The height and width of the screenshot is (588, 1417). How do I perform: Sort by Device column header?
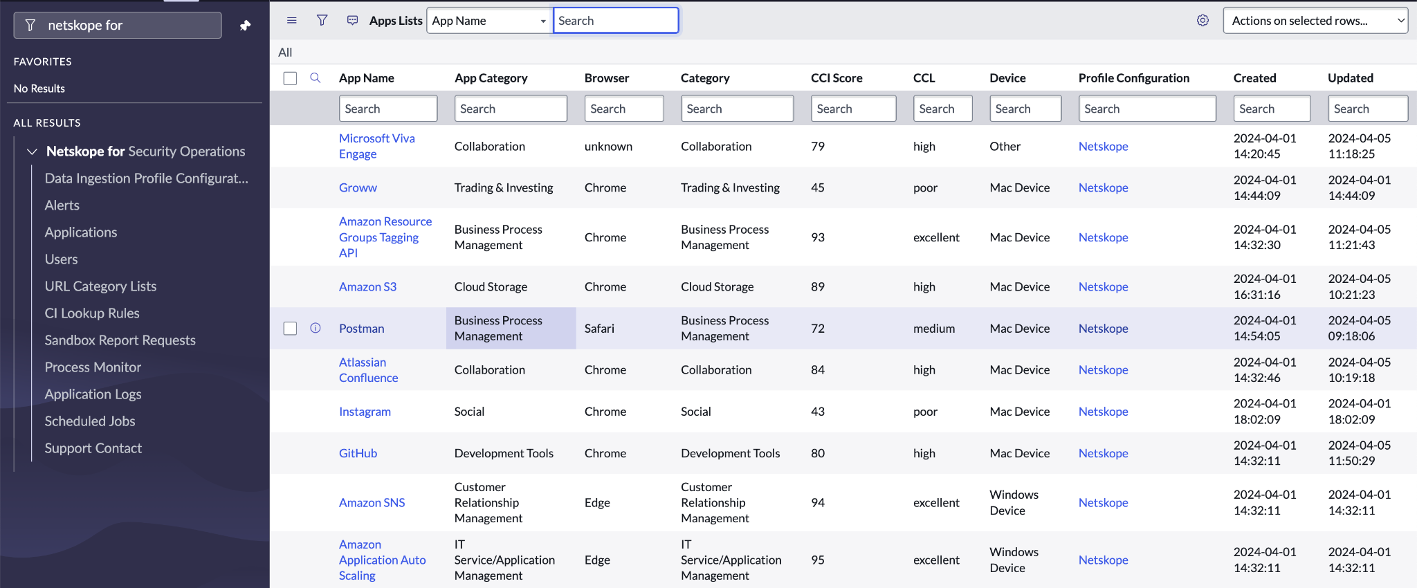(x=1007, y=78)
